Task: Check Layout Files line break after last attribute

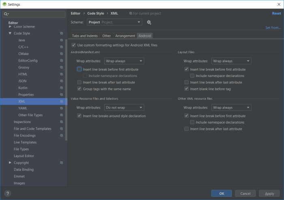Action: coord(187,82)
